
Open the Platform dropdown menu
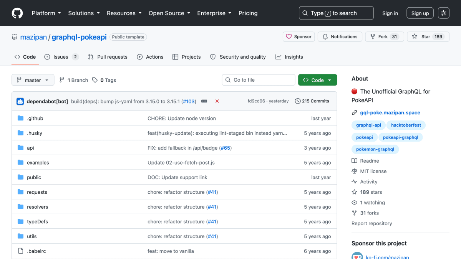(46, 13)
